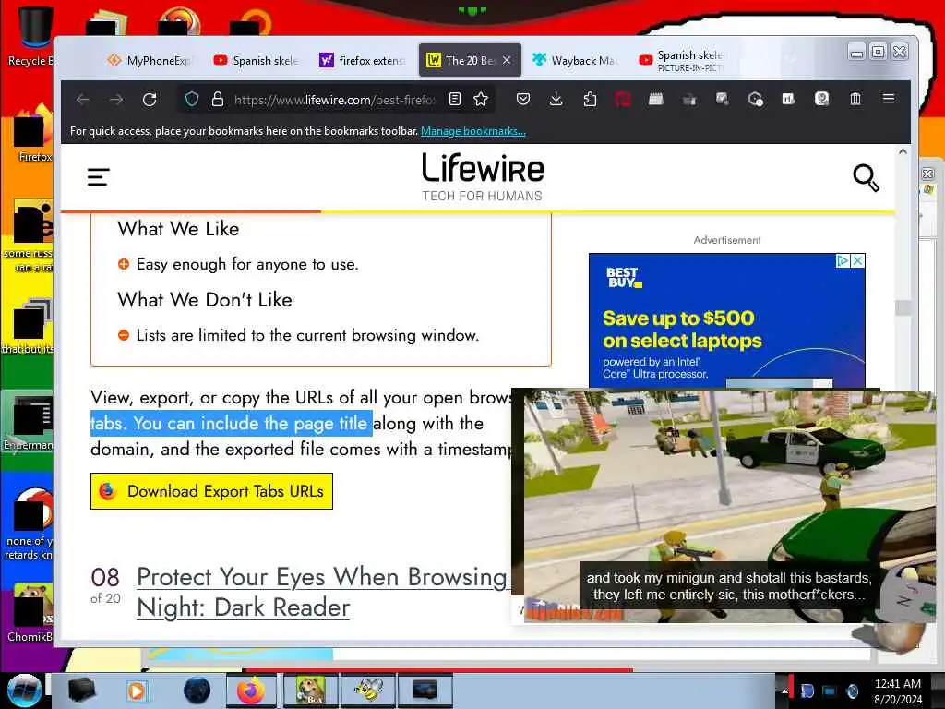The height and width of the screenshot is (709, 945).
Task: Go back to the previous page
Action: [x=83, y=100]
